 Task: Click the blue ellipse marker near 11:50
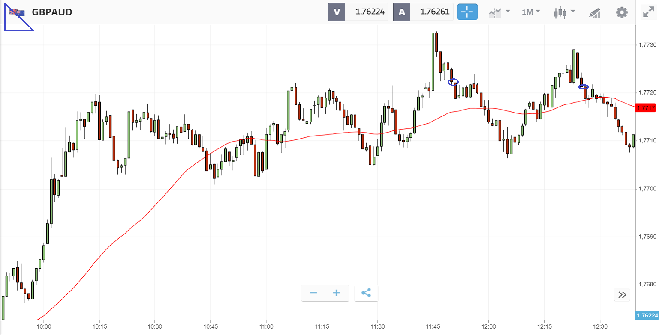(x=453, y=82)
